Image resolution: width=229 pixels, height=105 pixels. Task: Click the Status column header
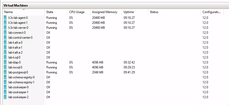coord(154,12)
